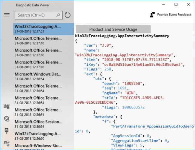Click the Product and Service Usage label
195x150 pixels.
tap(113, 29)
